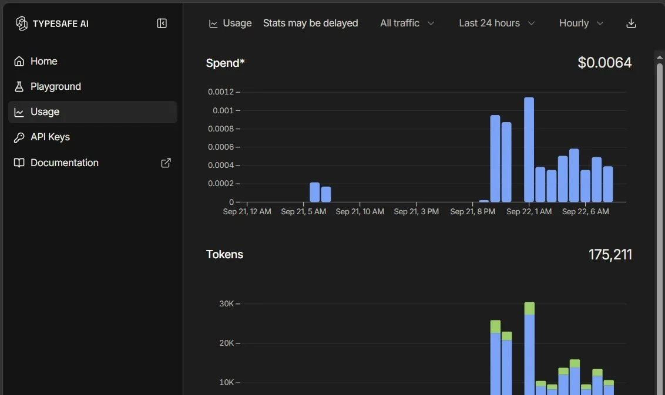
Task: Open the Playground section
Action: pyautogui.click(x=93, y=86)
